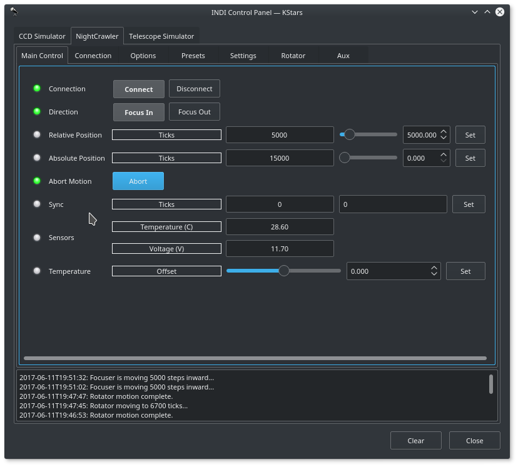This screenshot has width=518, height=467.
Task: Click Set for Sync
Action: [x=469, y=204]
